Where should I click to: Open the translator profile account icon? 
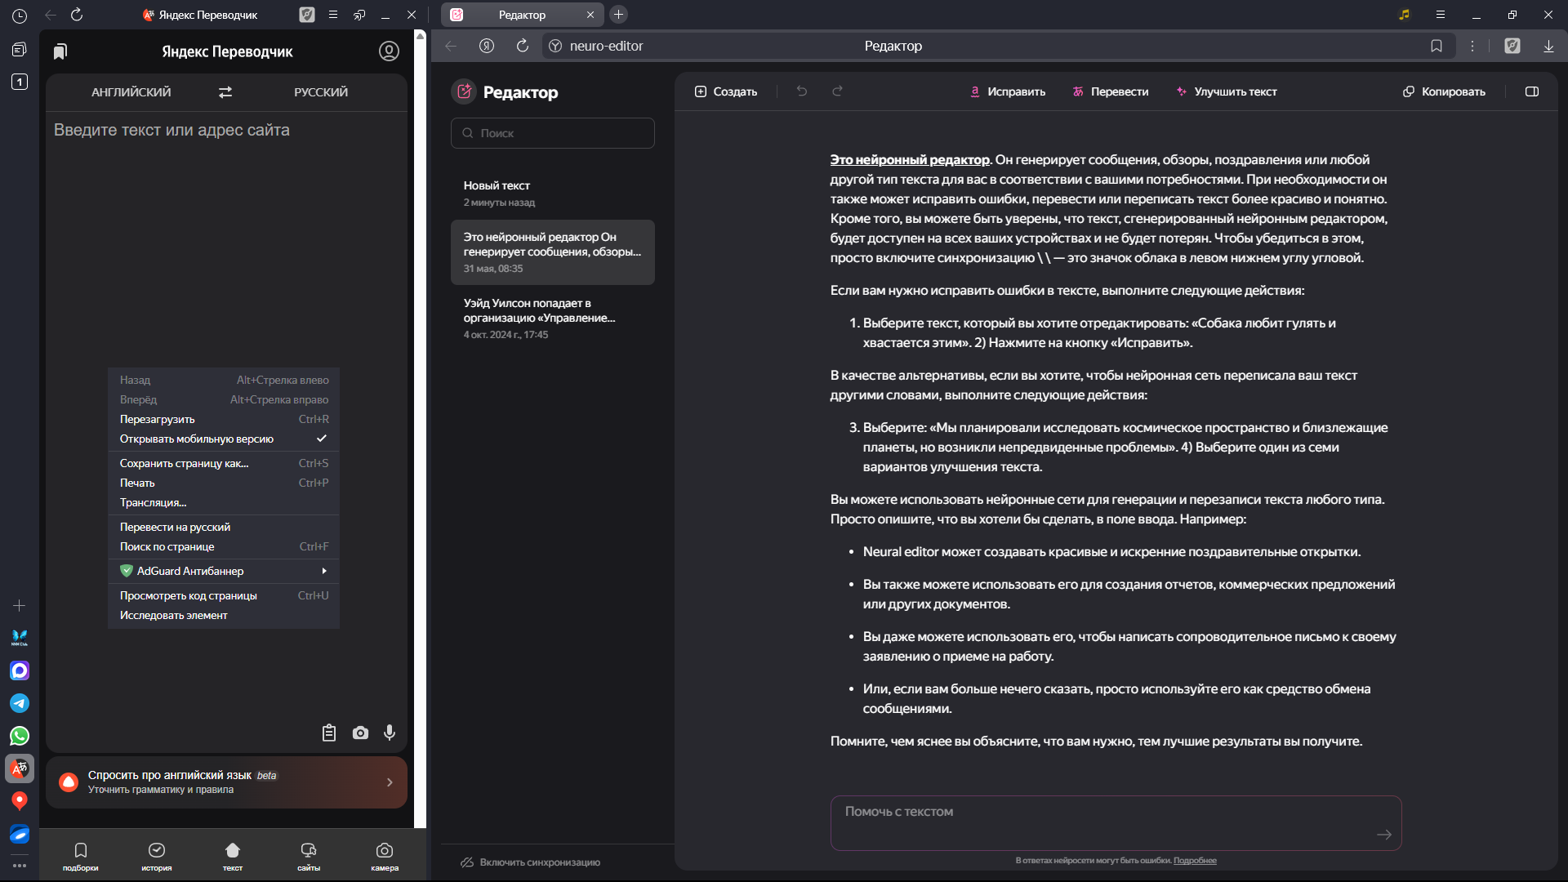click(389, 51)
